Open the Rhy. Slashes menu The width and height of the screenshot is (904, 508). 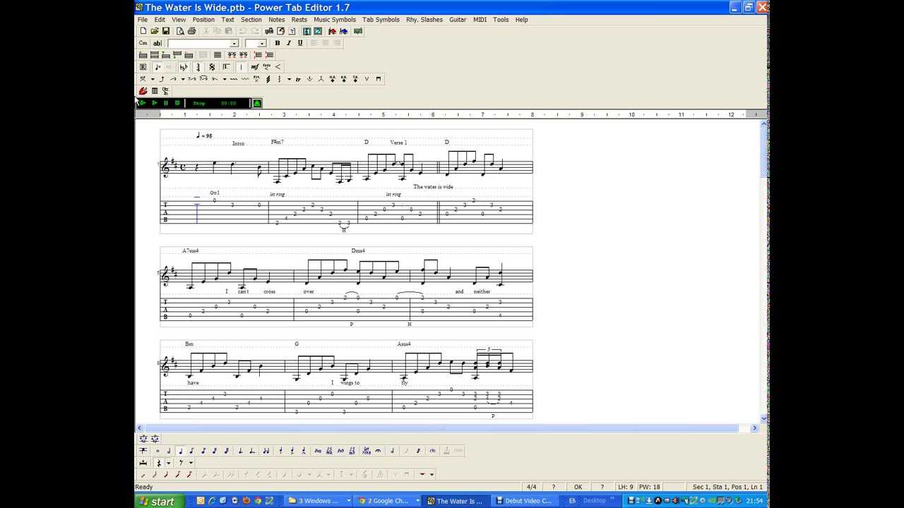[x=424, y=20]
